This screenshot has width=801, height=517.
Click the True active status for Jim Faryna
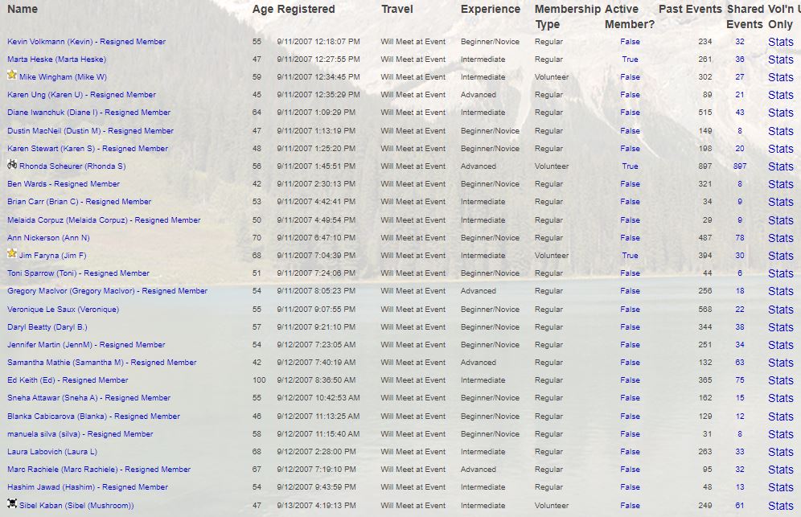tap(630, 256)
